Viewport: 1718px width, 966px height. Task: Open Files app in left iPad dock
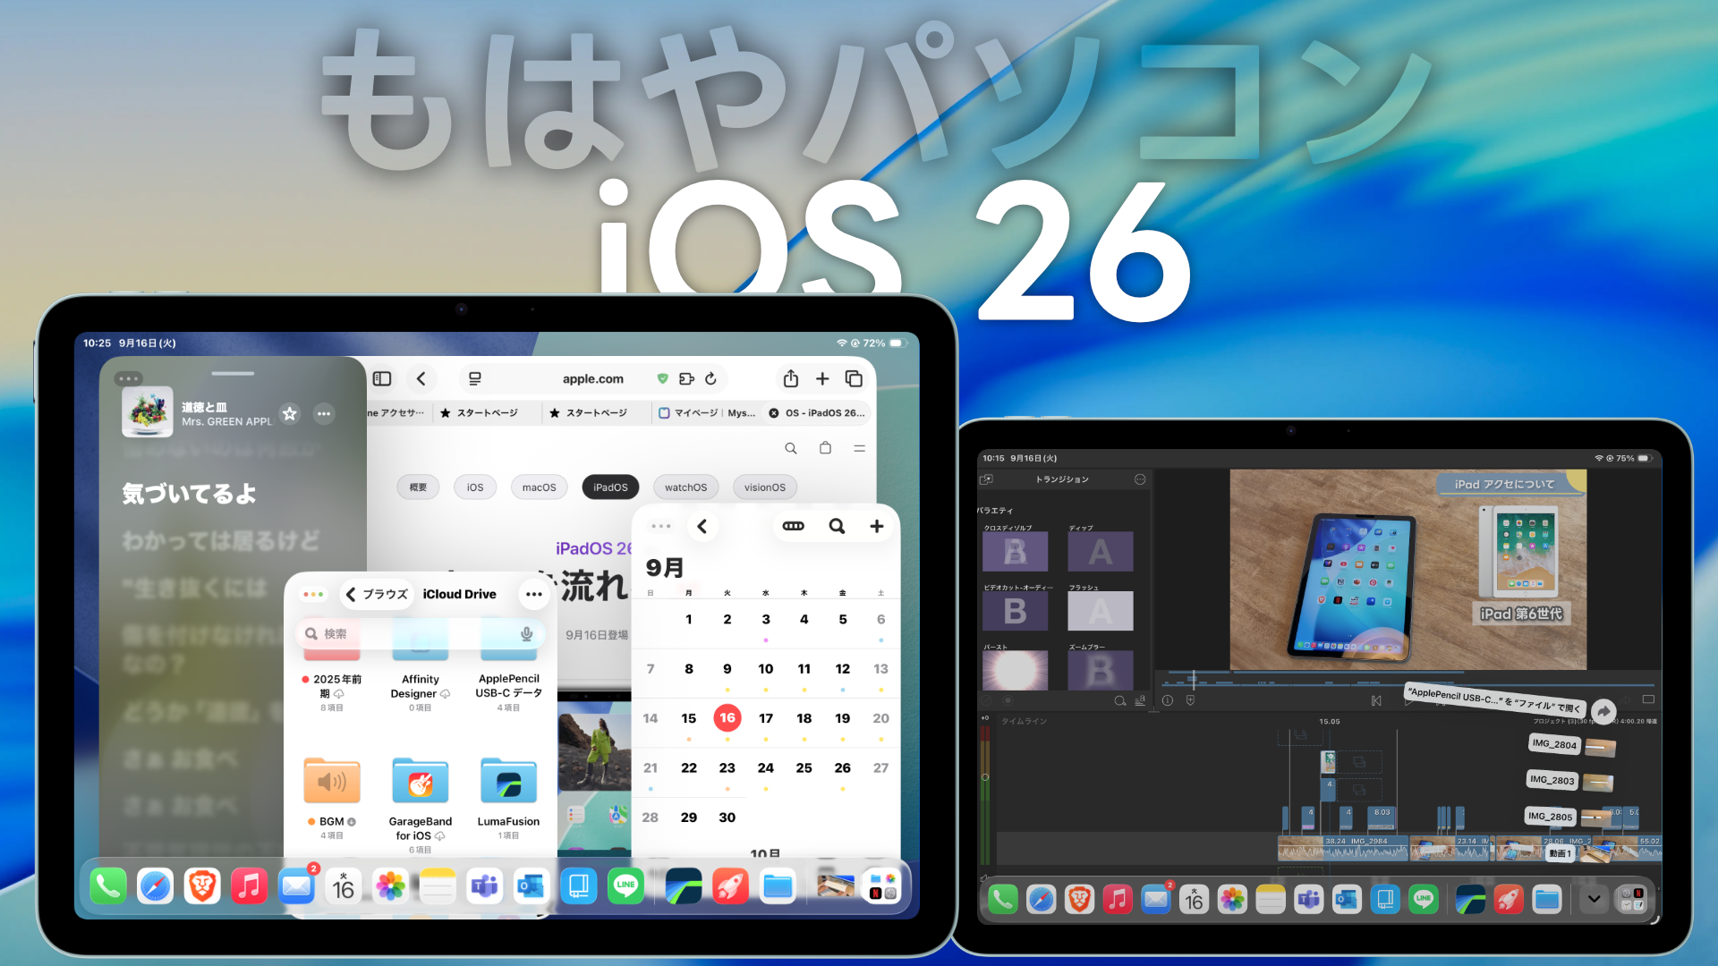pyautogui.click(x=778, y=886)
